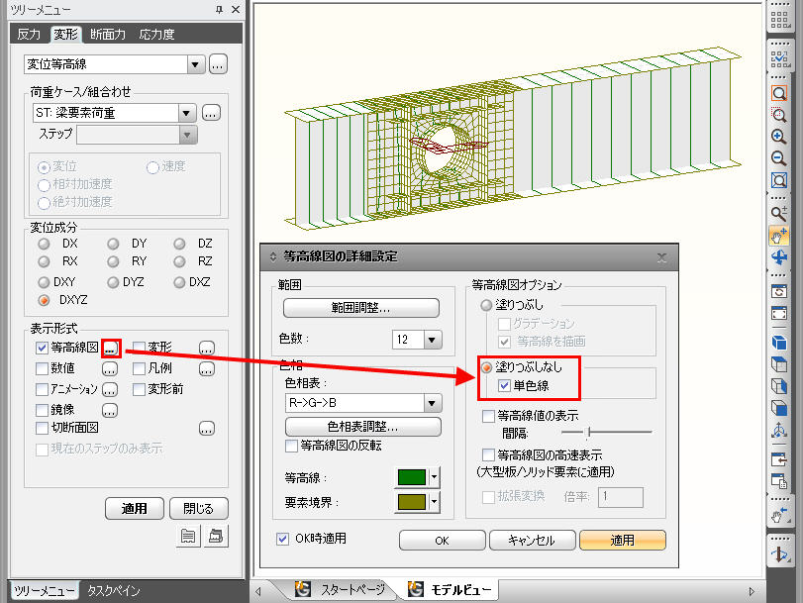Image resolution: width=803 pixels, height=603 pixels.
Task: Click the rightmost folder icon below 閉じる
Action: coord(214,536)
